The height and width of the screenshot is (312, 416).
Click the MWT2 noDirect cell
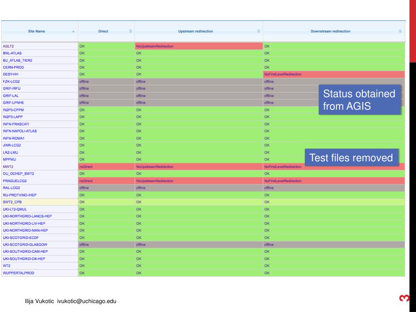[106, 167]
